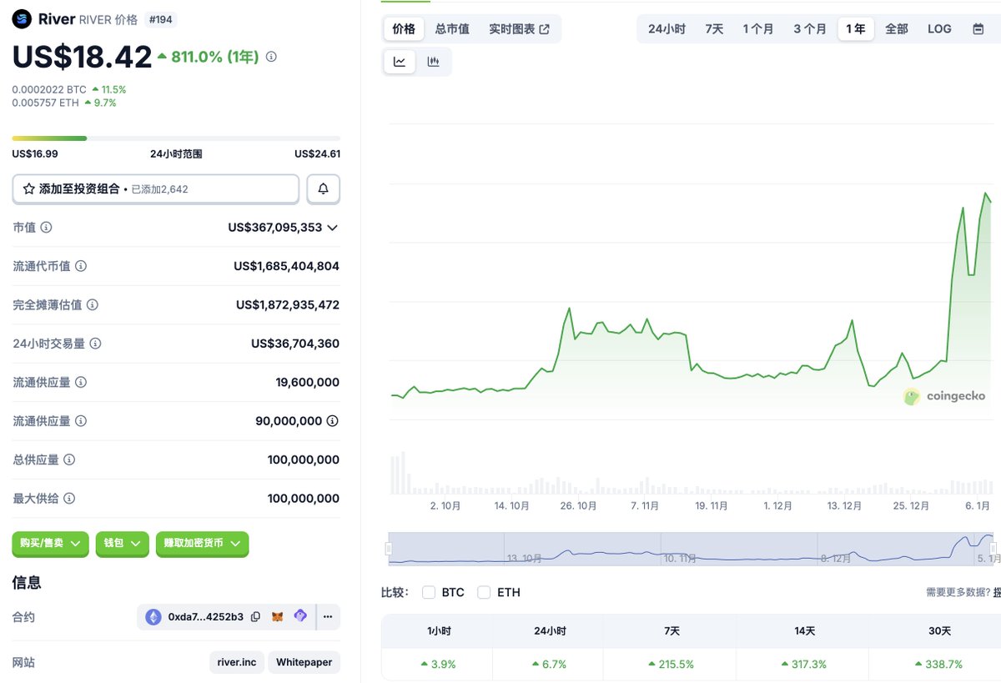Select the line chart view icon
This screenshot has height=683, width=1001.
(x=400, y=62)
